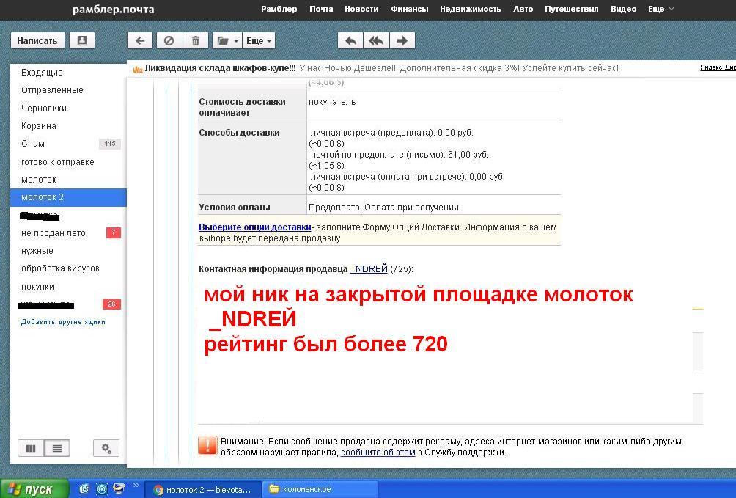Click the рамблер.почта logo
This screenshot has width=736, height=498.
pos(113,10)
